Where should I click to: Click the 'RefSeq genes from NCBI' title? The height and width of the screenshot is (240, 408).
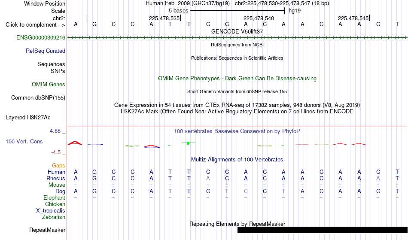click(x=237, y=45)
